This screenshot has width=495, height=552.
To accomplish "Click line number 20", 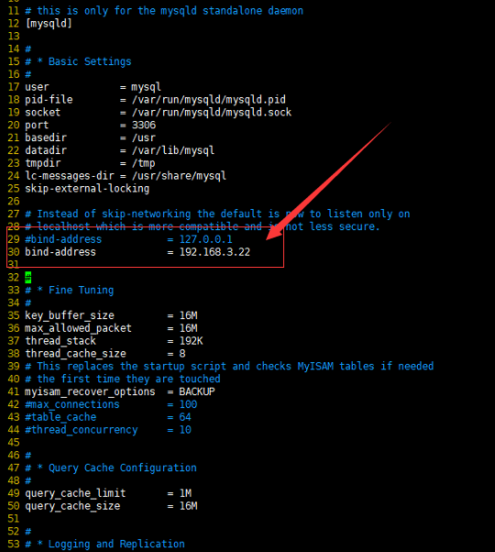I will [14, 125].
